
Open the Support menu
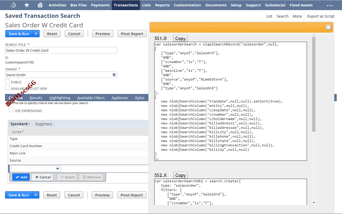tap(253, 5)
